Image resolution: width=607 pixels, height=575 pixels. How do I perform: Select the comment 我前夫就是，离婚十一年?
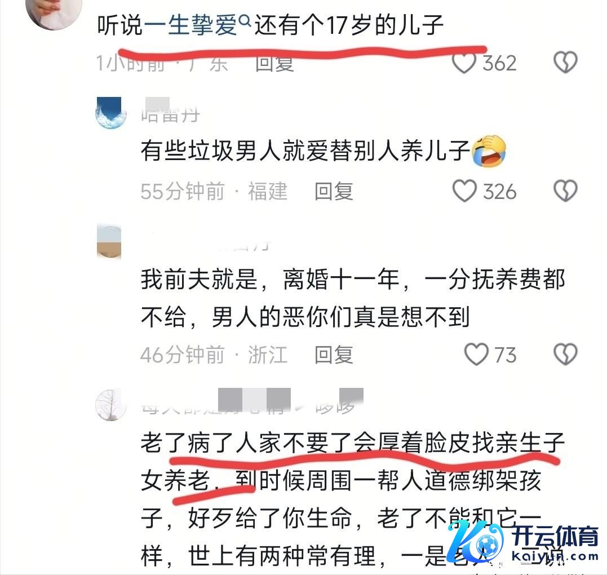(353, 298)
